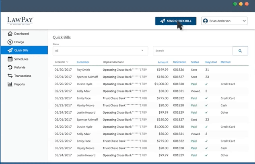Select the Transactions arrows icon
Screen dimensions: 255x164
point(10,76)
